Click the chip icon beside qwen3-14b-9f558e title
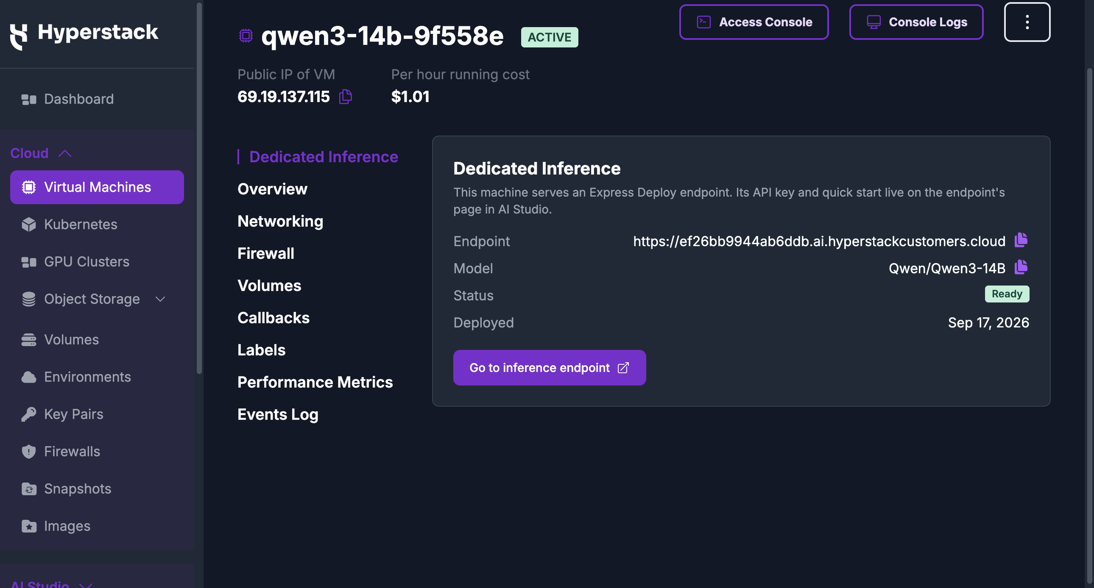This screenshot has height=588, width=1094. click(x=246, y=36)
